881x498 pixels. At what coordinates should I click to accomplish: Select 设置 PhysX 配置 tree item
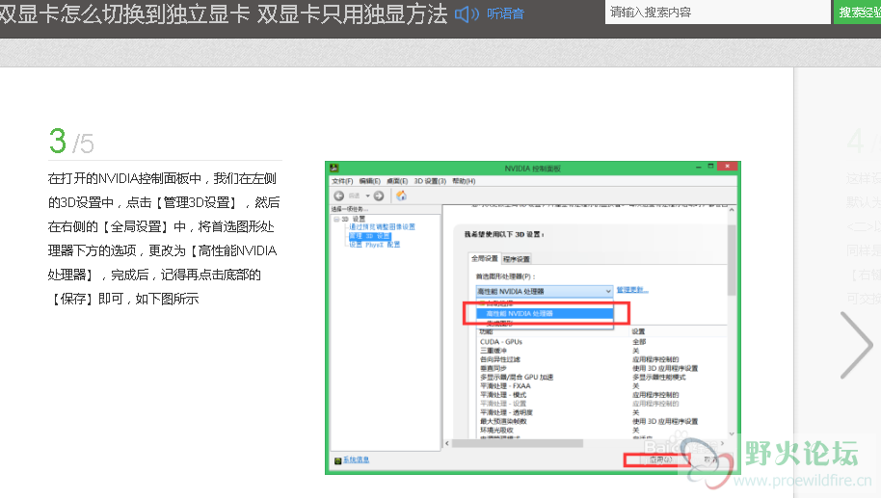pyautogui.click(x=375, y=245)
